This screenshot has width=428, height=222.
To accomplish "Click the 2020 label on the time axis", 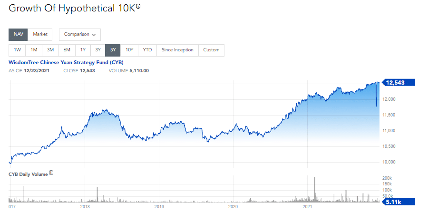I will pos(233,207).
